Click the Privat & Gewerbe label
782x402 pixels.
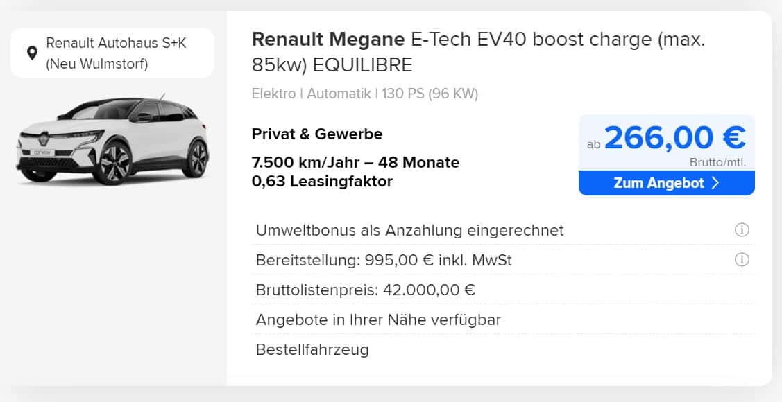coord(317,134)
